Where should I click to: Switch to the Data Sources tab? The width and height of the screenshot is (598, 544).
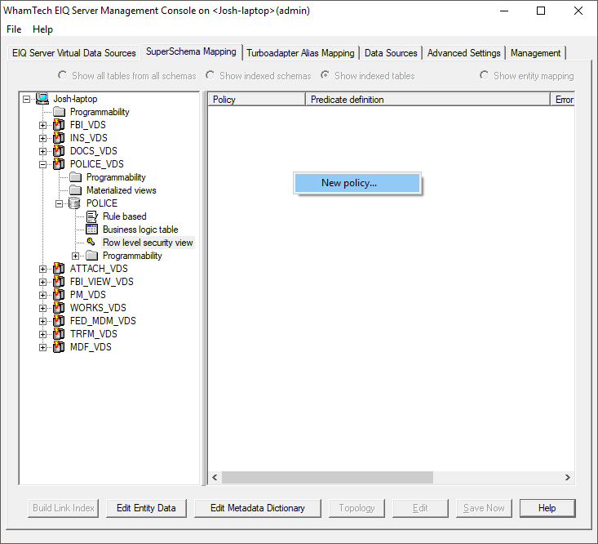[x=391, y=53]
